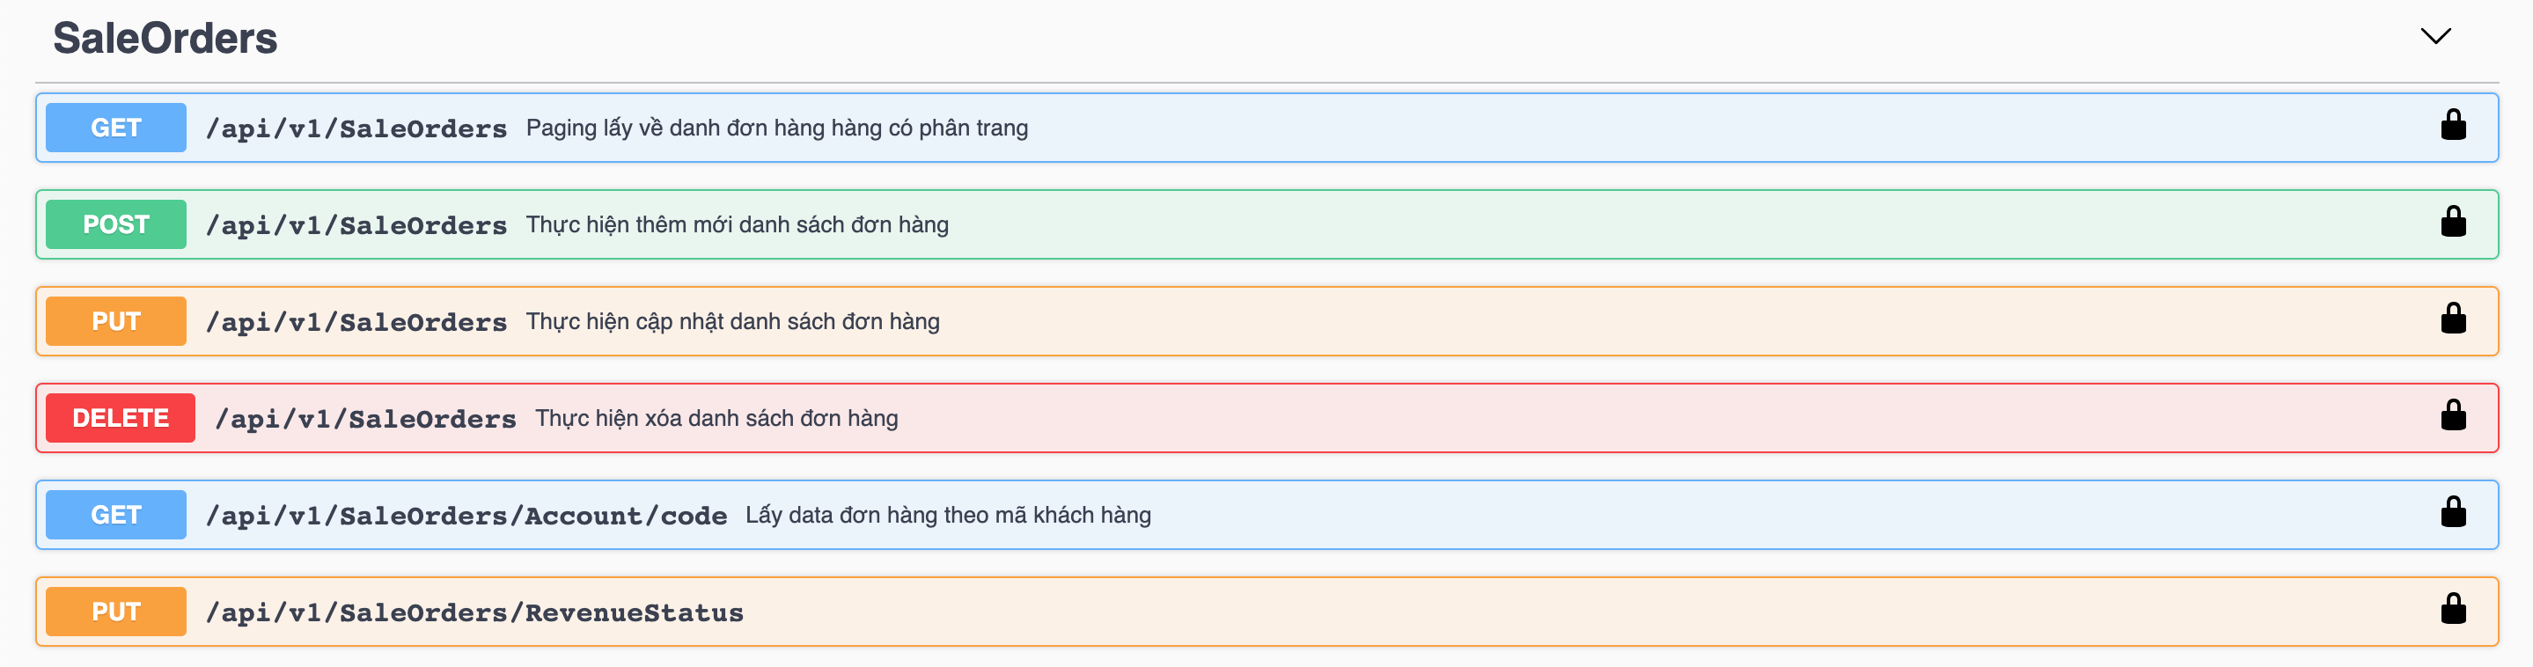The width and height of the screenshot is (2533, 667).
Task: Expand GET badge for Account/code endpoint
Action: pos(116,515)
